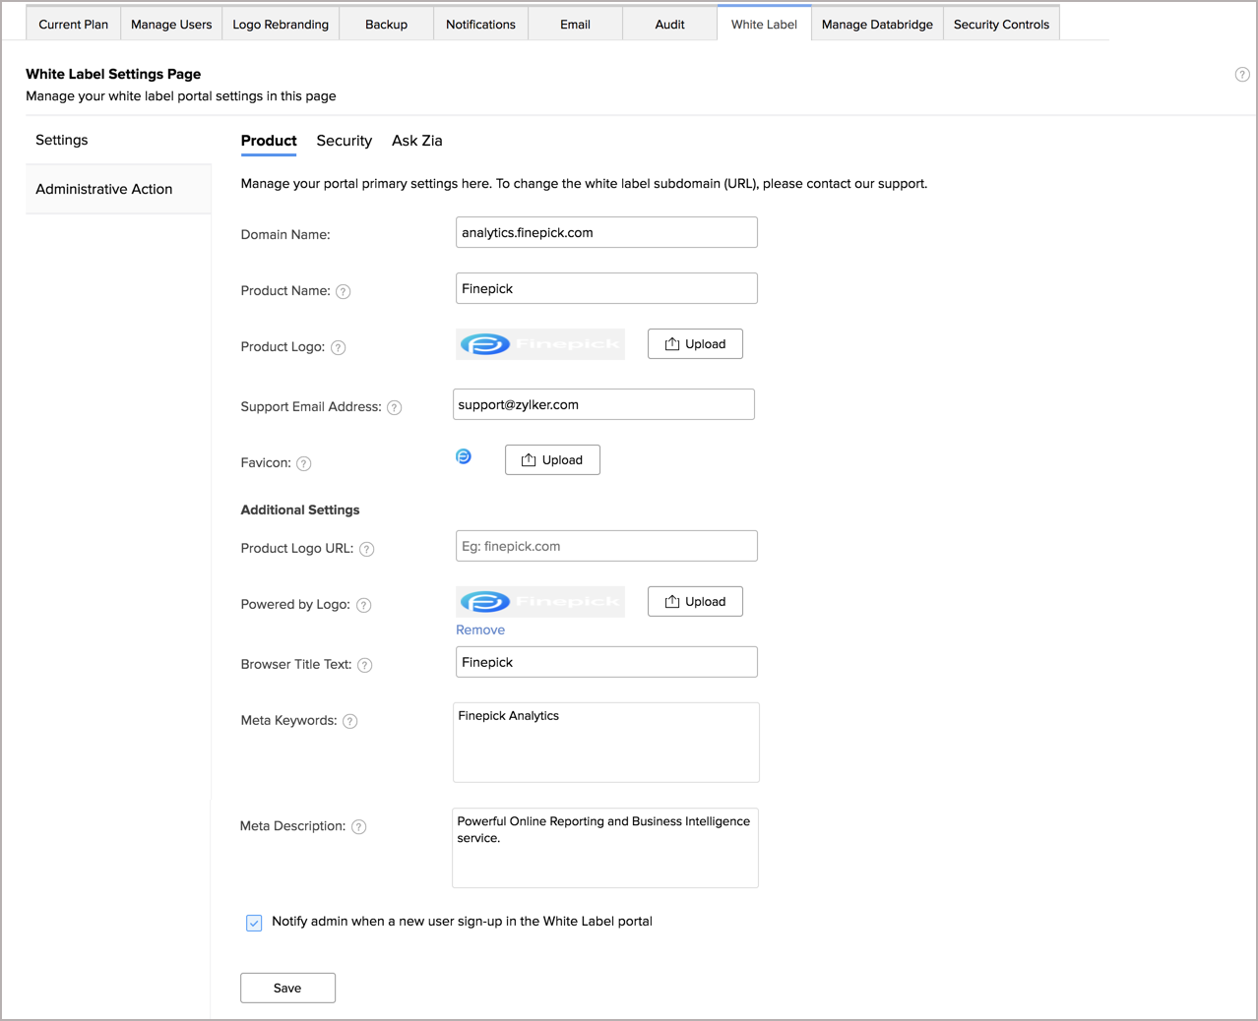Open help tooltip for Product Name field

343,291
